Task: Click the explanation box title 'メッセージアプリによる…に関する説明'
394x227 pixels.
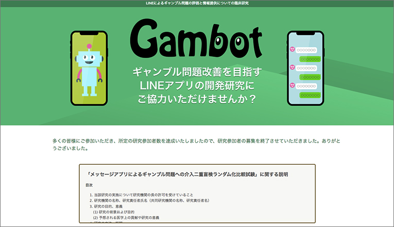Action: [x=187, y=174]
